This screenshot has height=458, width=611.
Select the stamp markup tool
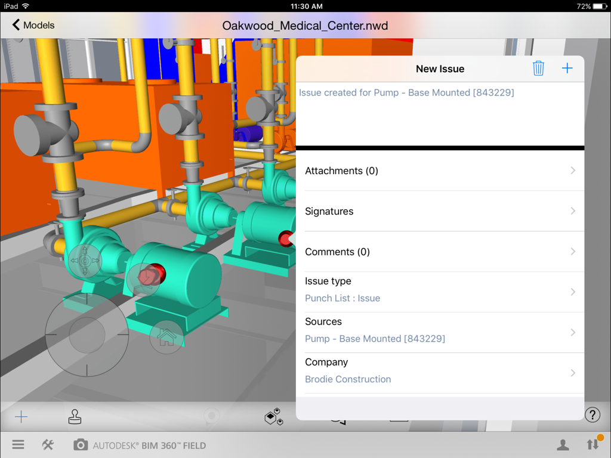point(74,417)
